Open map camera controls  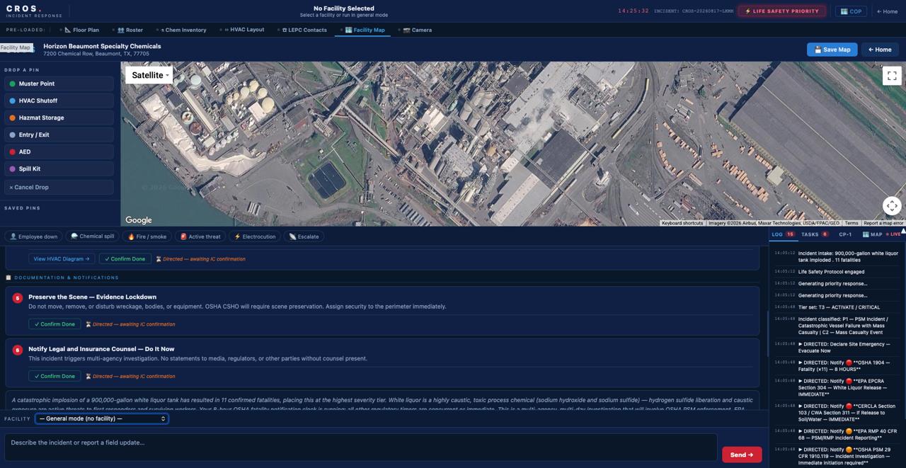[x=892, y=206]
